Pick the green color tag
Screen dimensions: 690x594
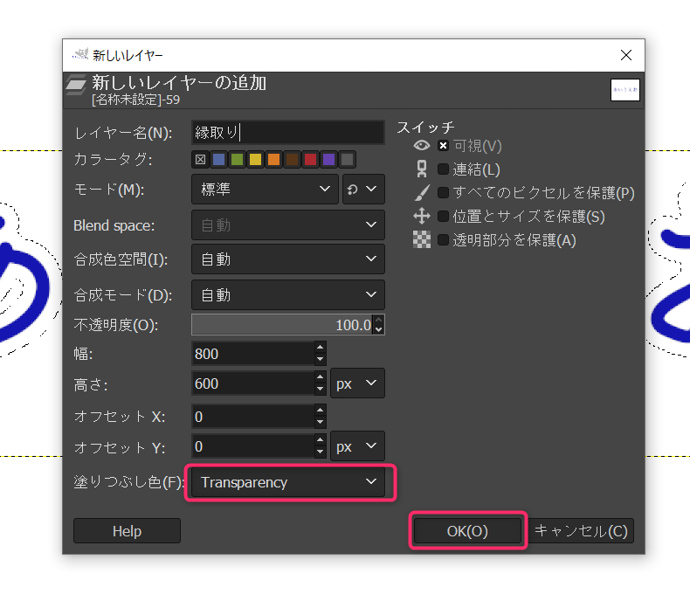click(238, 159)
